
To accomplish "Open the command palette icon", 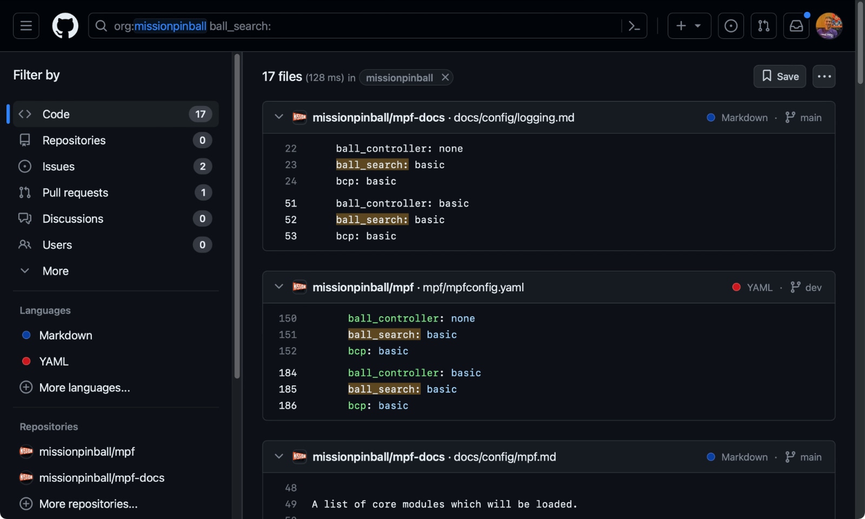I will coord(634,26).
